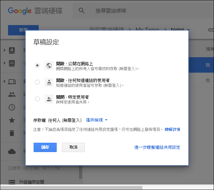214x190 pixels.
Task: Focus the 搜尋雲端硬碟 search field
Action: [x=143, y=11]
